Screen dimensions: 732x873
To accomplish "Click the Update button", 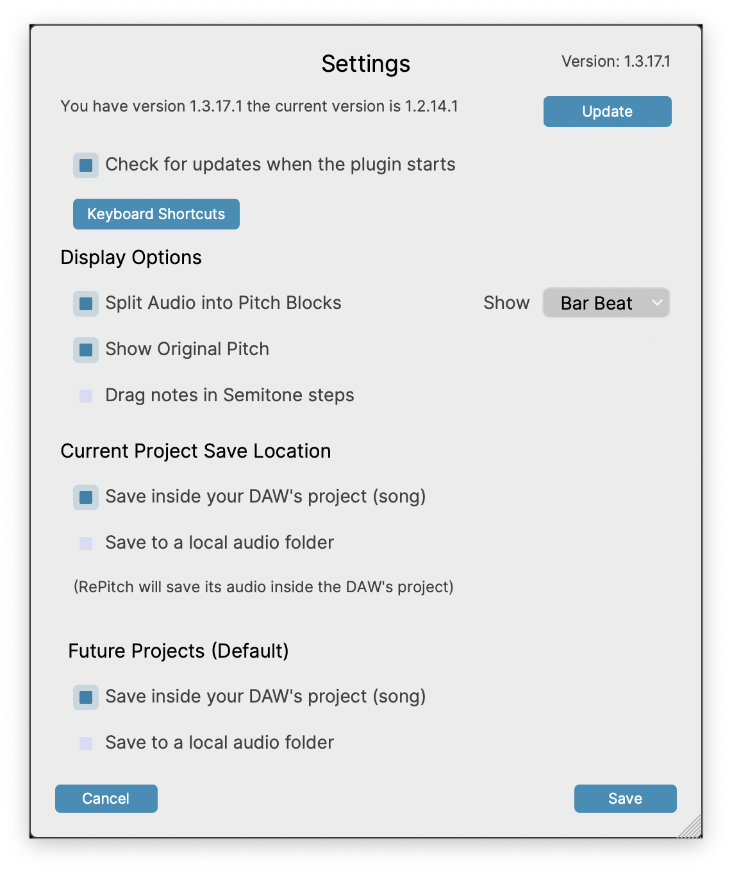I will tap(607, 112).
